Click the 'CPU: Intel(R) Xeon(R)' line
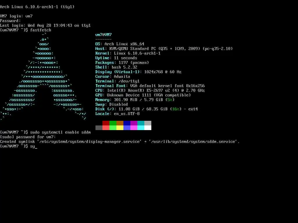Screen dimensions: 298x223 tap(150, 91)
